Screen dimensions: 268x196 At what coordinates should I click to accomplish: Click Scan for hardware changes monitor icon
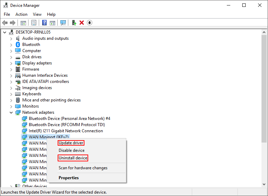click(x=63, y=23)
